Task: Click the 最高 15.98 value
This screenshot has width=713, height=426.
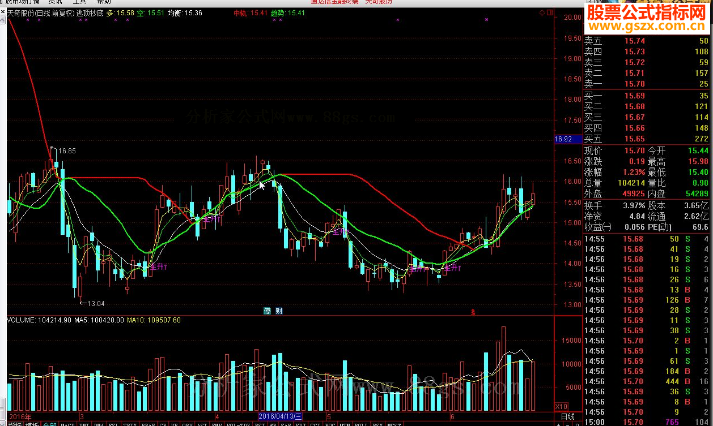Action: coord(699,162)
